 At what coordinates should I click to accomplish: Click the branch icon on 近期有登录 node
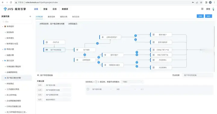77,60
